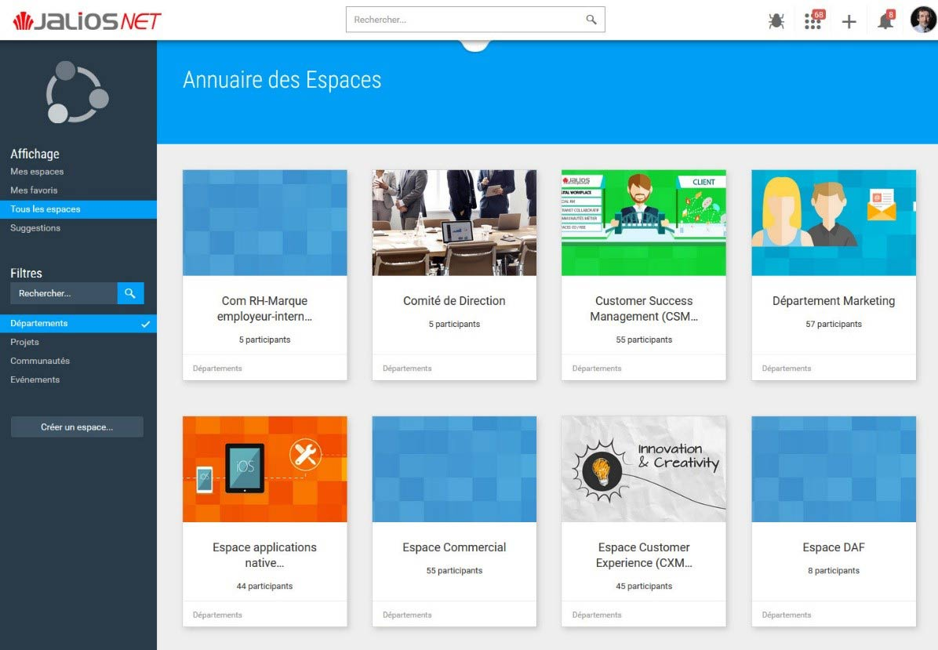This screenshot has width=938, height=650.
Task: Select the Evénements filter
Action: tap(35, 379)
